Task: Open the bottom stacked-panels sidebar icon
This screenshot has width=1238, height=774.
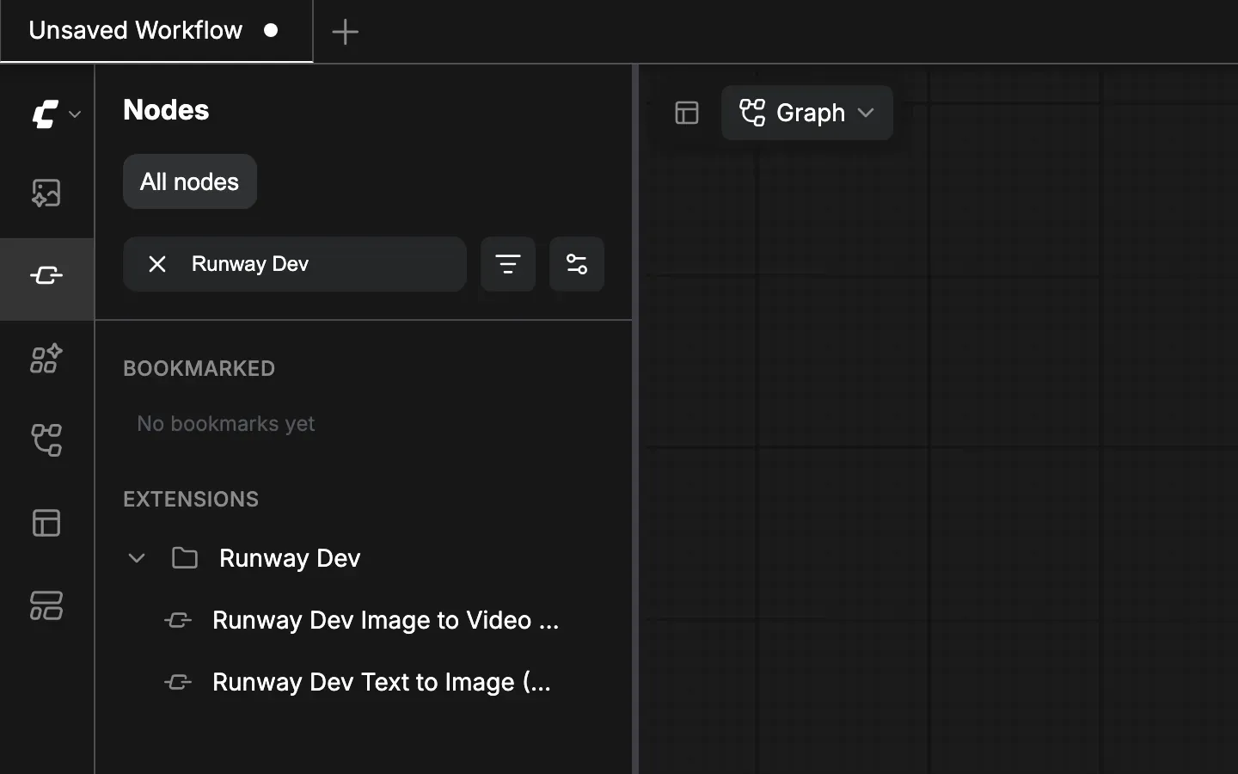Action: point(46,605)
